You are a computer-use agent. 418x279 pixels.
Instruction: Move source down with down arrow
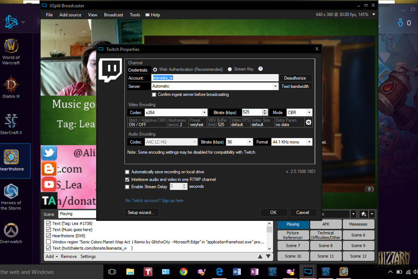(268, 256)
